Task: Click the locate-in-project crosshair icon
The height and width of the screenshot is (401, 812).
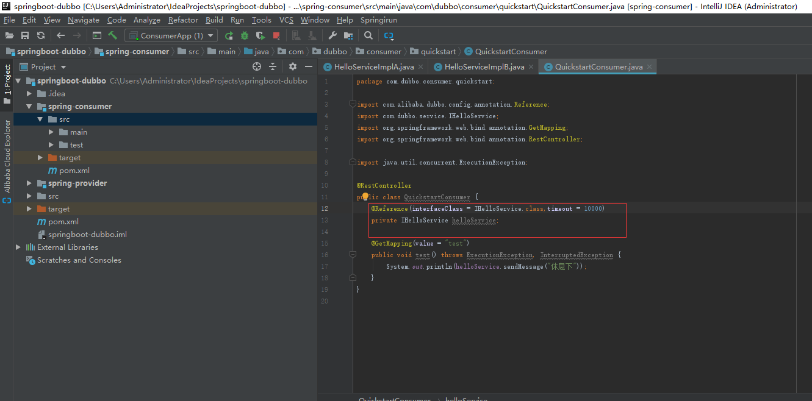Action: pyautogui.click(x=257, y=66)
